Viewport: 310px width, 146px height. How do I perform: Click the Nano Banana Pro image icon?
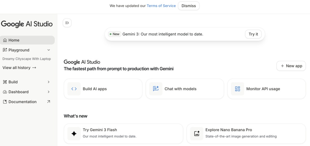point(196,134)
